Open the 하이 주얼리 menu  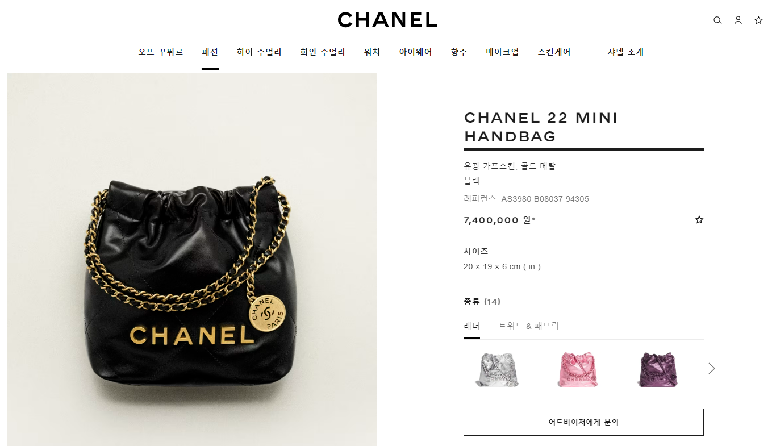[259, 52]
